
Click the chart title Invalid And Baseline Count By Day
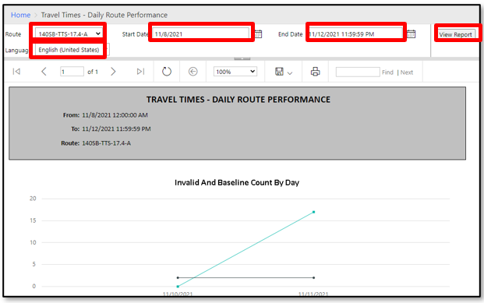coord(237,183)
